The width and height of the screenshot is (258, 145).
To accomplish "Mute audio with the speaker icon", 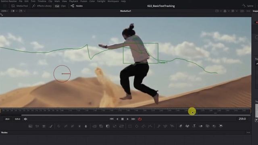I will (25, 119).
